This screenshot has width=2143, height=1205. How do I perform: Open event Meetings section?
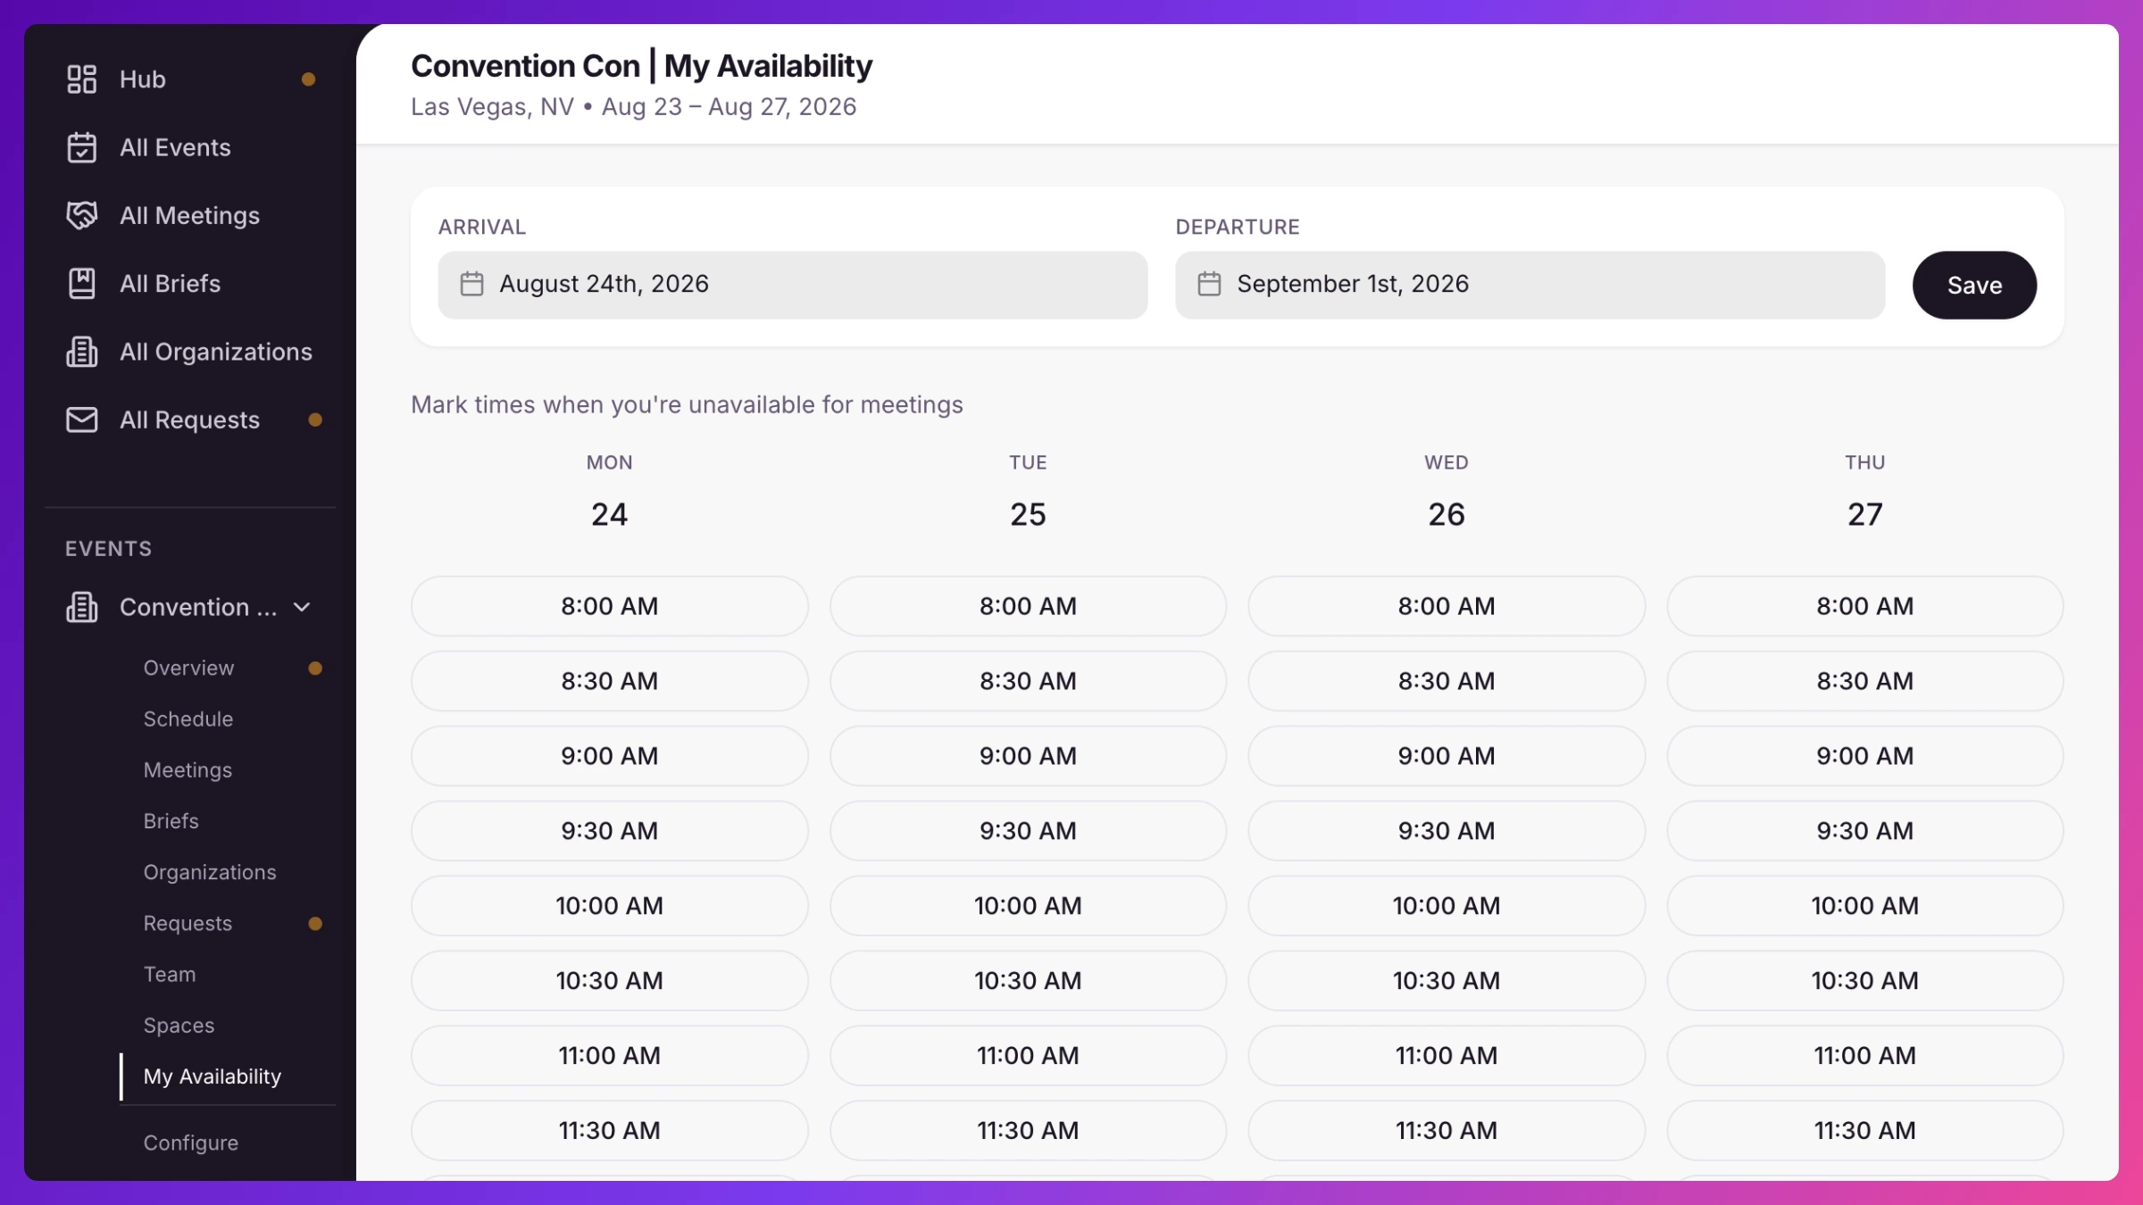188,769
